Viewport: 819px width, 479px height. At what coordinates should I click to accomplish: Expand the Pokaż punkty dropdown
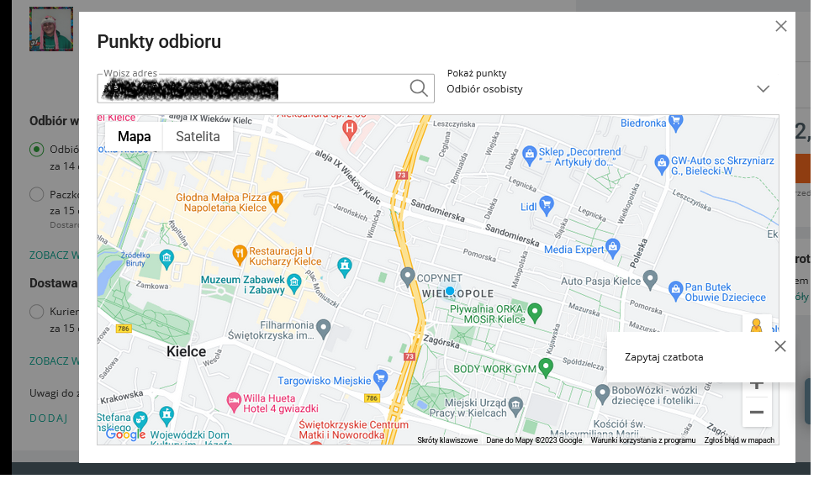point(763,89)
